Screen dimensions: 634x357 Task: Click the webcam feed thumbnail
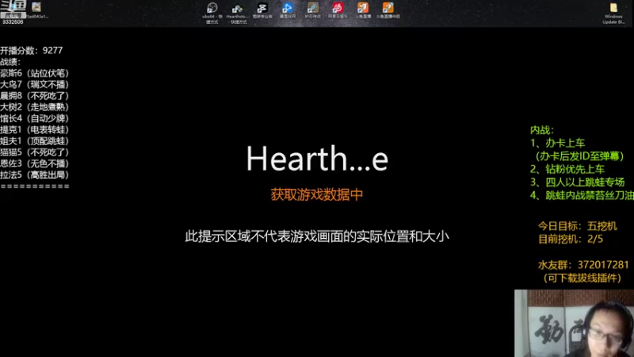point(574,323)
